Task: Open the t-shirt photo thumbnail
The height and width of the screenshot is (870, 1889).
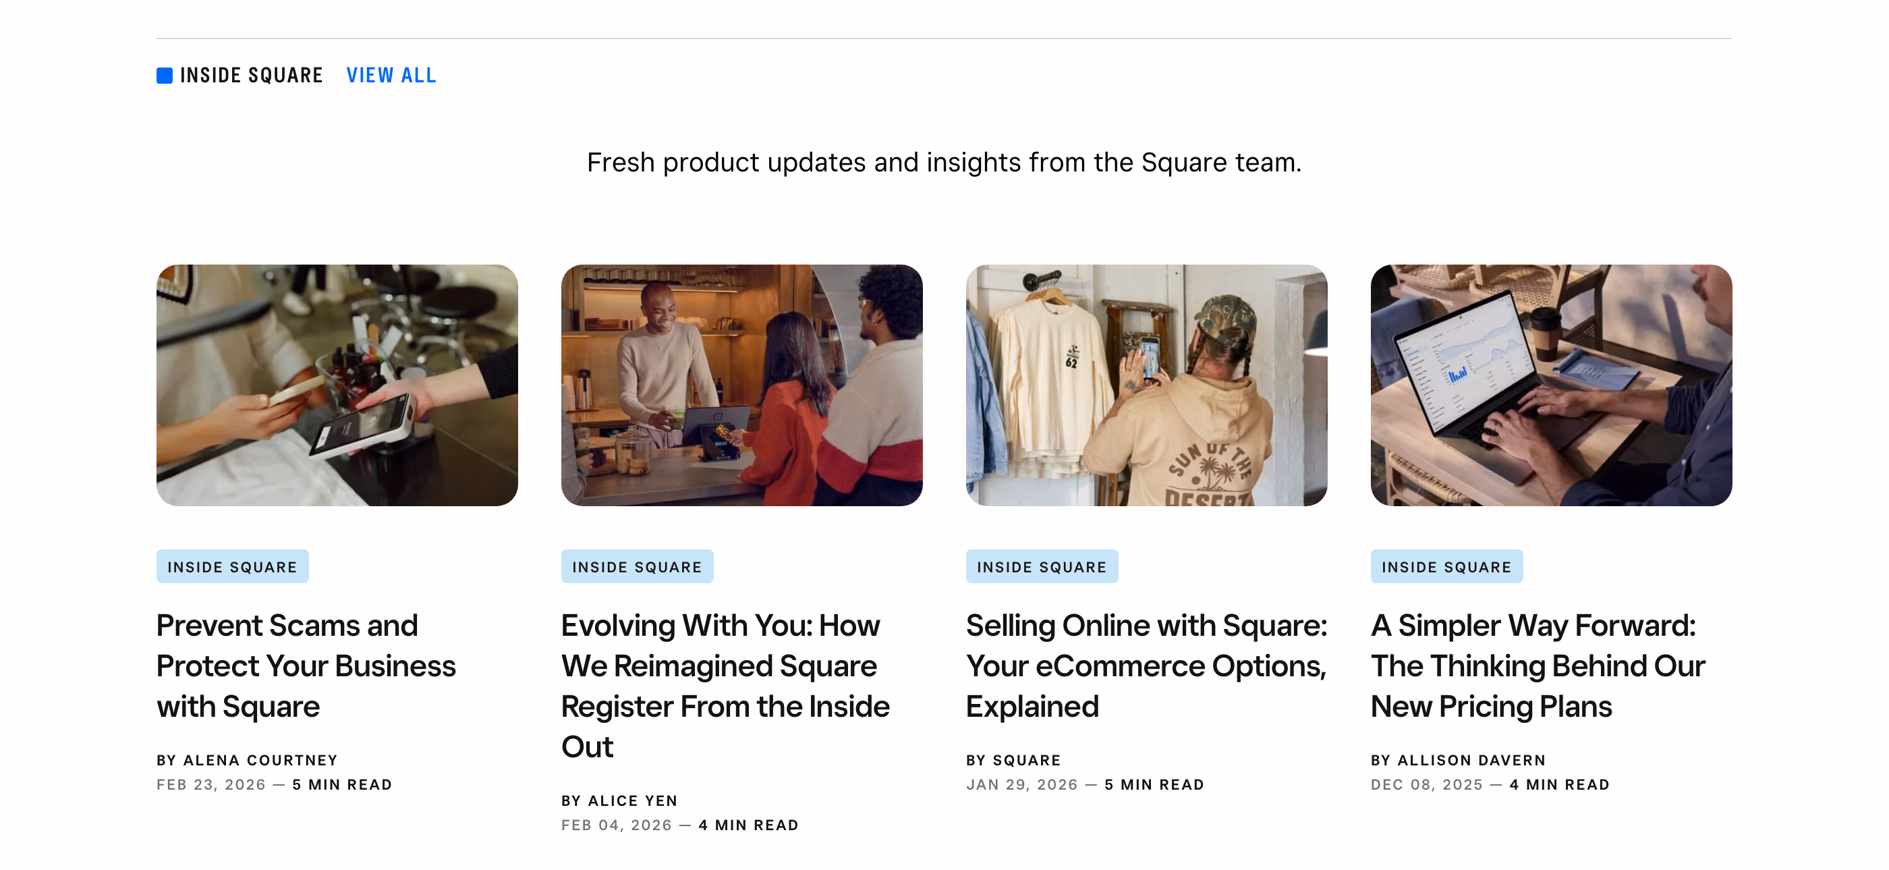Action: point(1146,385)
